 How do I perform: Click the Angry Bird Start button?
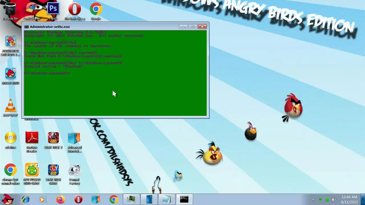(x=8, y=199)
